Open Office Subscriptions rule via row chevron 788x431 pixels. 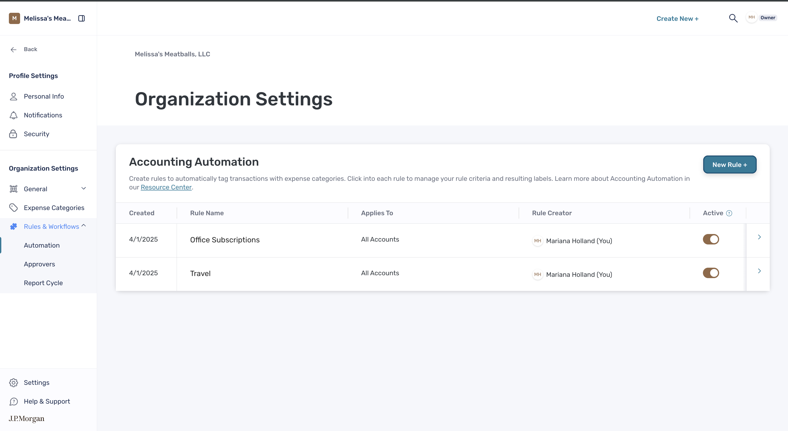[x=759, y=237]
